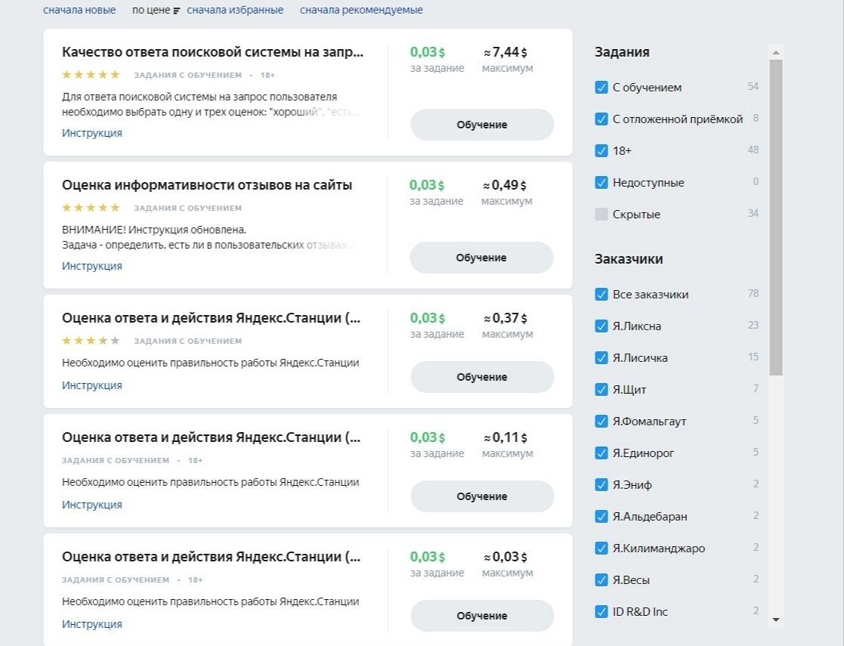Image resolution: width=844 pixels, height=646 pixels.
Task: Click four-star rating of Yandex.Station task
Action: click(x=91, y=341)
